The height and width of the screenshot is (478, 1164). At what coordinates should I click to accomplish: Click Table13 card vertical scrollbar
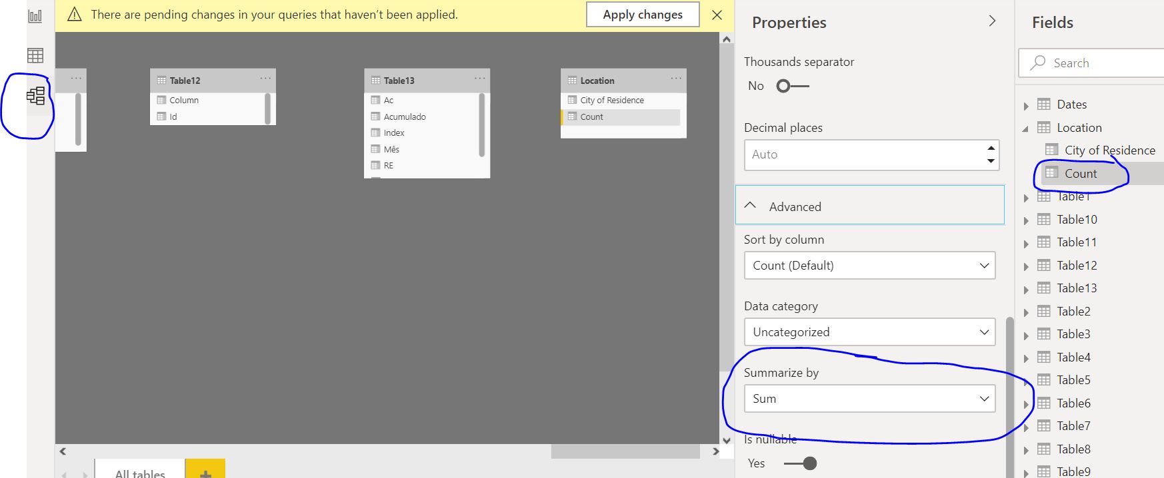pos(481,124)
